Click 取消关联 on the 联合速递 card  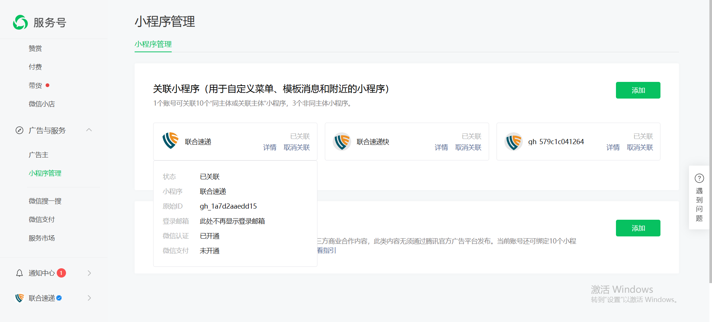[297, 147]
